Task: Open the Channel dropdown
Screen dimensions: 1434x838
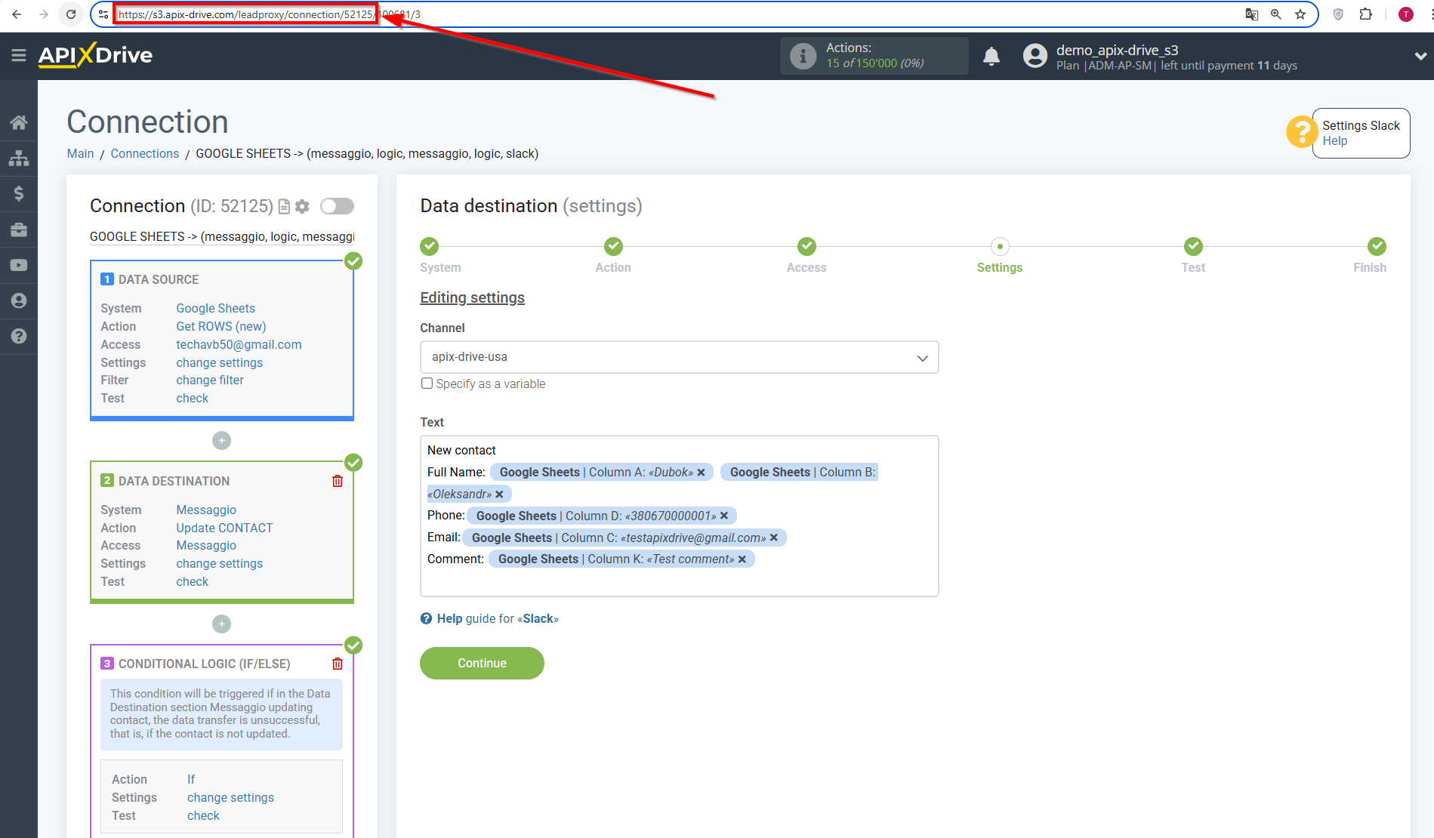Action: (679, 357)
